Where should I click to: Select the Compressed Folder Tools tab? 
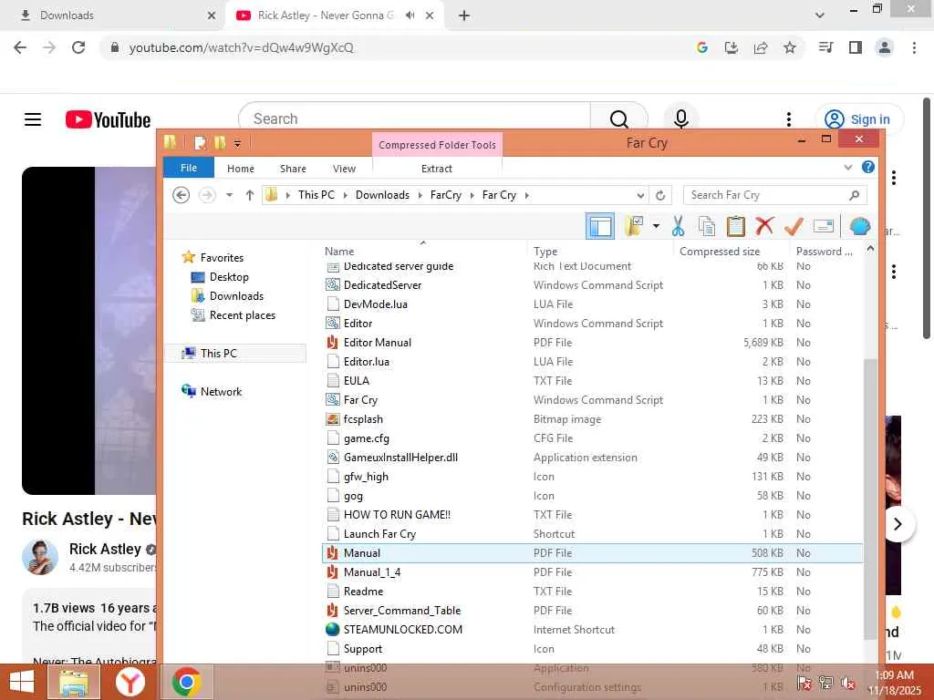(437, 145)
